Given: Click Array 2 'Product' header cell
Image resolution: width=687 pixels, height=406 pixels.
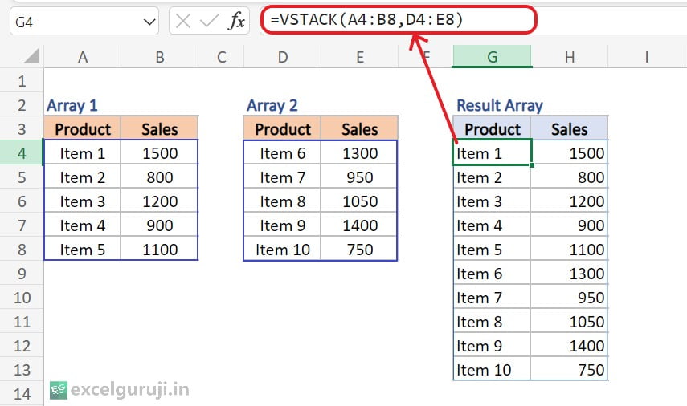Looking at the screenshot, I should (283, 129).
